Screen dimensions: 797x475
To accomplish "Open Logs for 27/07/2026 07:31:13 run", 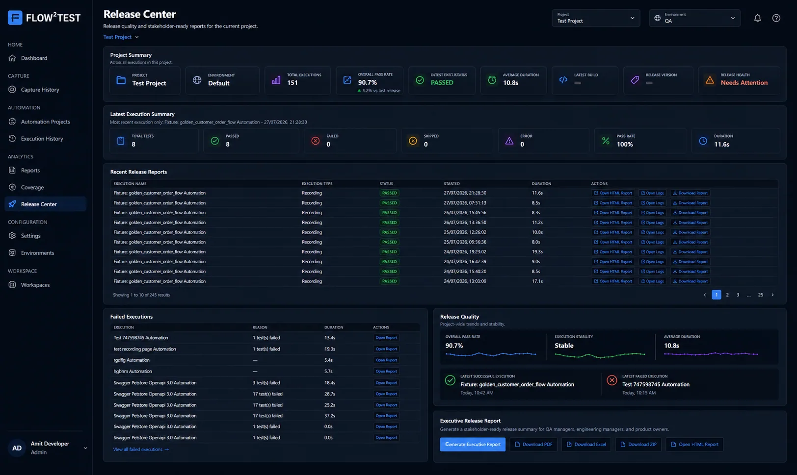I will (652, 203).
